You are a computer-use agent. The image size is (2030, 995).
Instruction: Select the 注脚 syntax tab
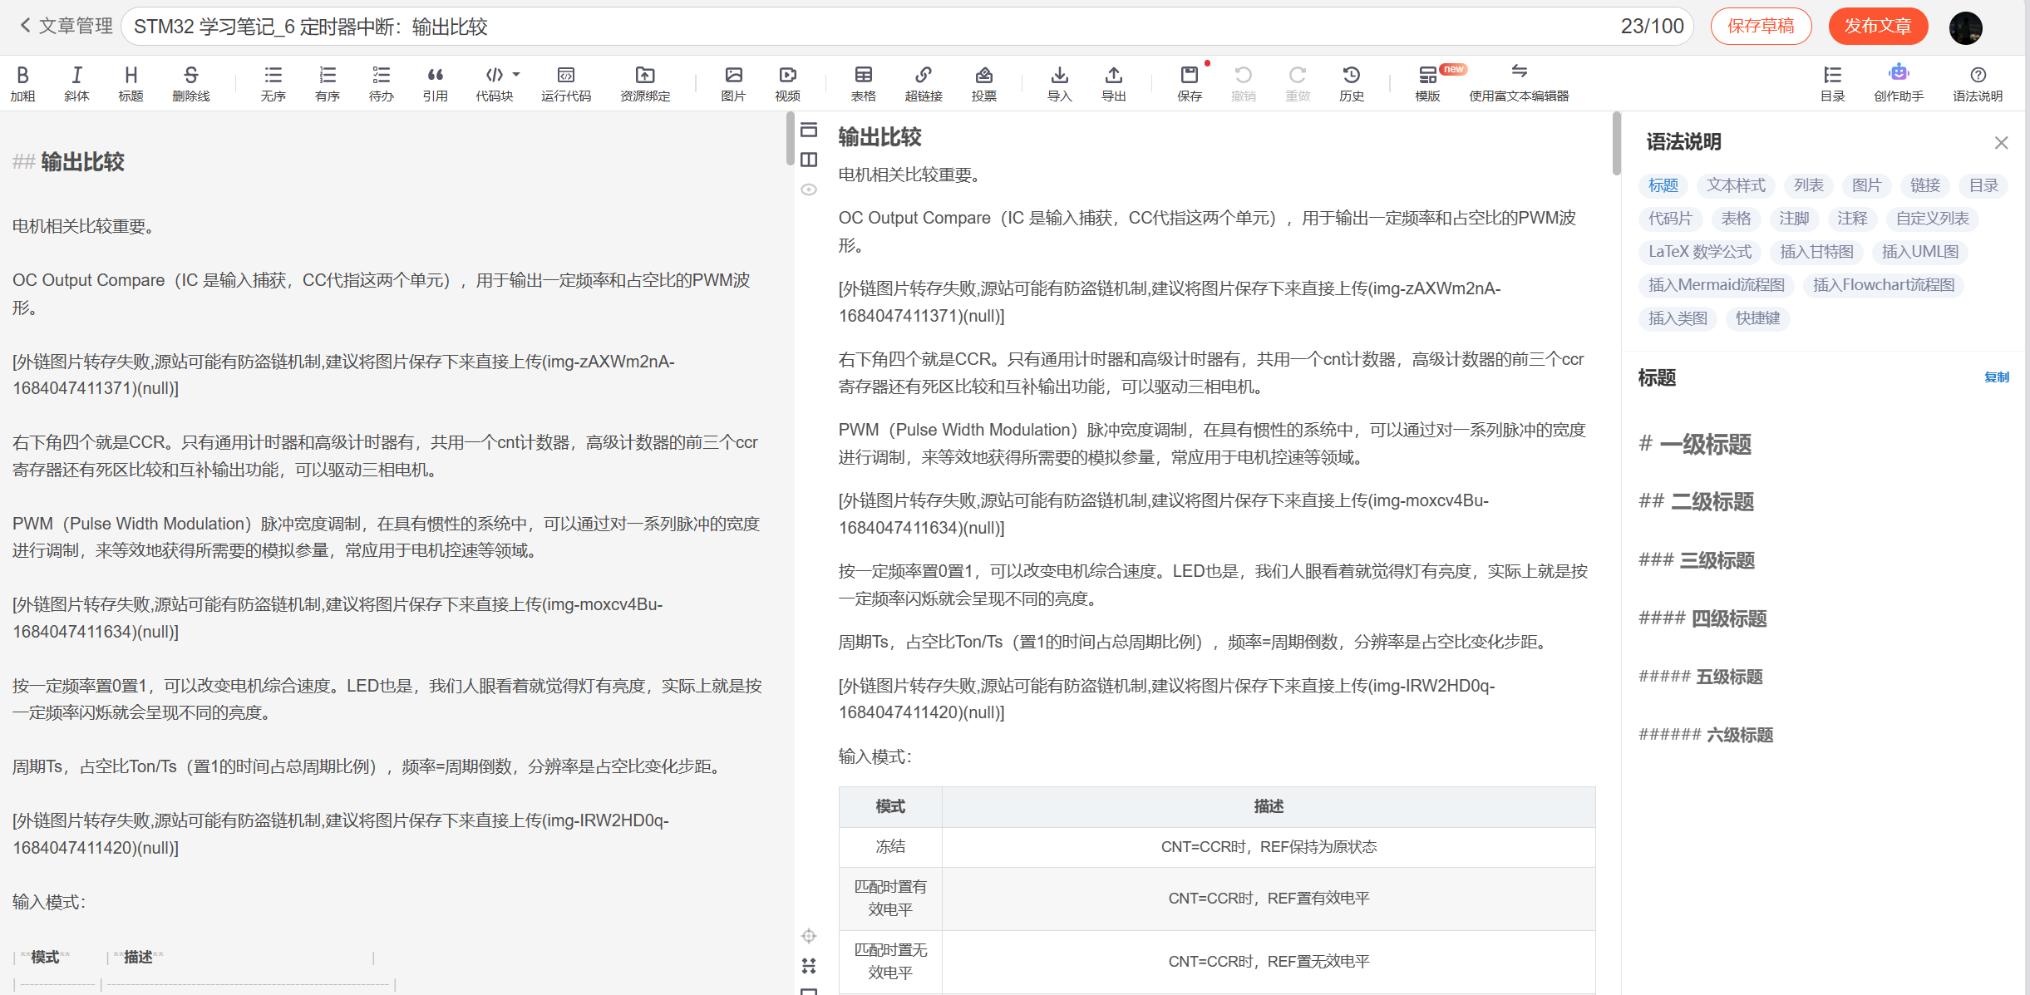[1794, 219]
